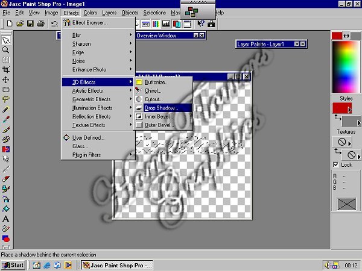362x271 pixels.
Task: Toggle the Overview window toolbar icon
Action: pyautogui.click(x=187, y=23)
